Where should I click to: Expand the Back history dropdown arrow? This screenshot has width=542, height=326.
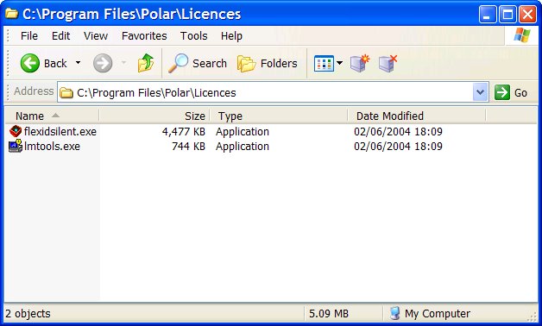pos(79,63)
